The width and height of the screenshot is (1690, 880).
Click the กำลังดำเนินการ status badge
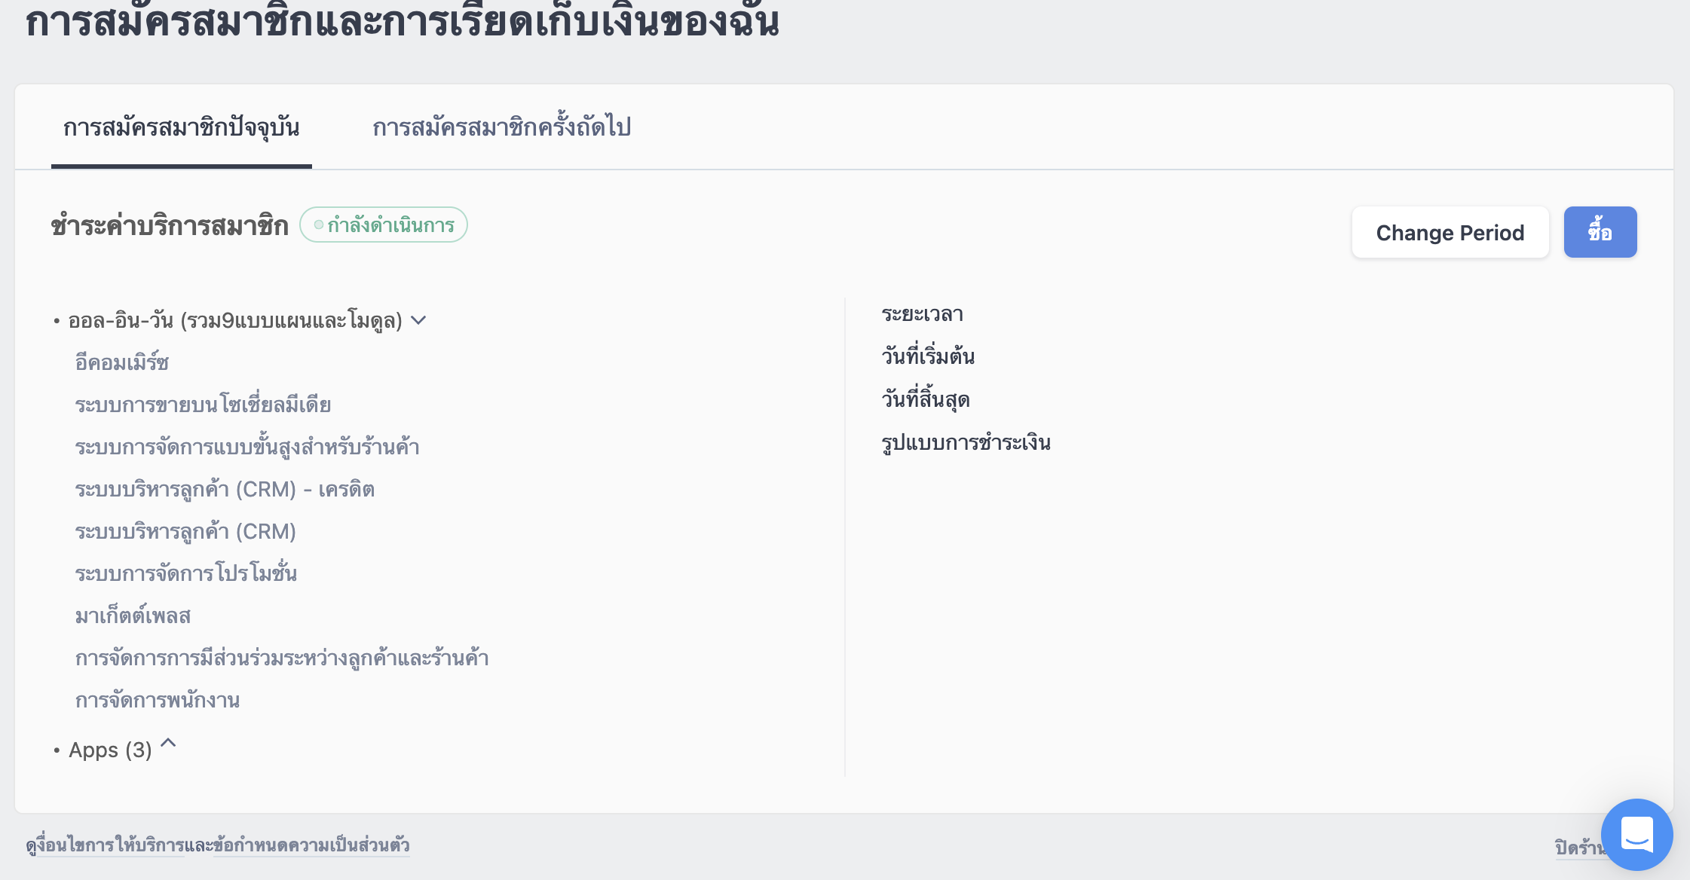pyautogui.click(x=384, y=225)
